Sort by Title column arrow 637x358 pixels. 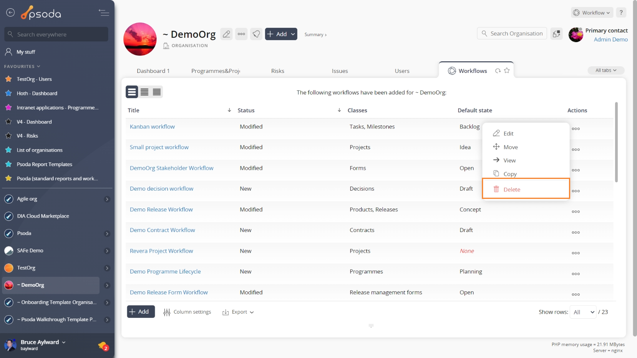tap(229, 110)
